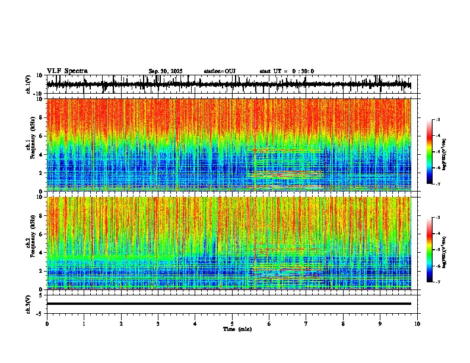Click the "-7" tick on ch.2 color bar
Screen dimensions: 470x363
click(x=438, y=282)
